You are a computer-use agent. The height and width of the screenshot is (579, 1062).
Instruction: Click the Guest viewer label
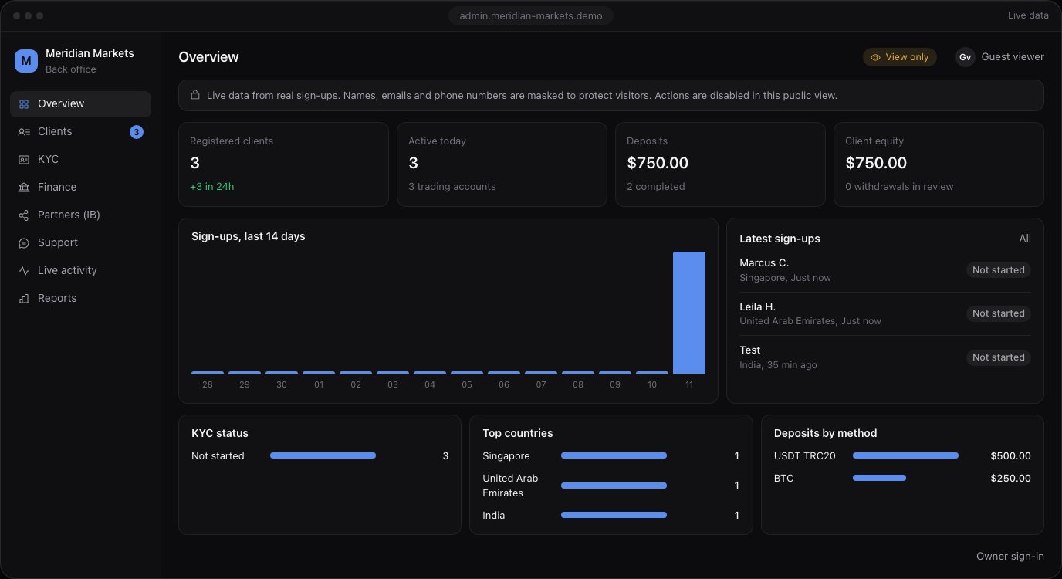click(x=1013, y=57)
